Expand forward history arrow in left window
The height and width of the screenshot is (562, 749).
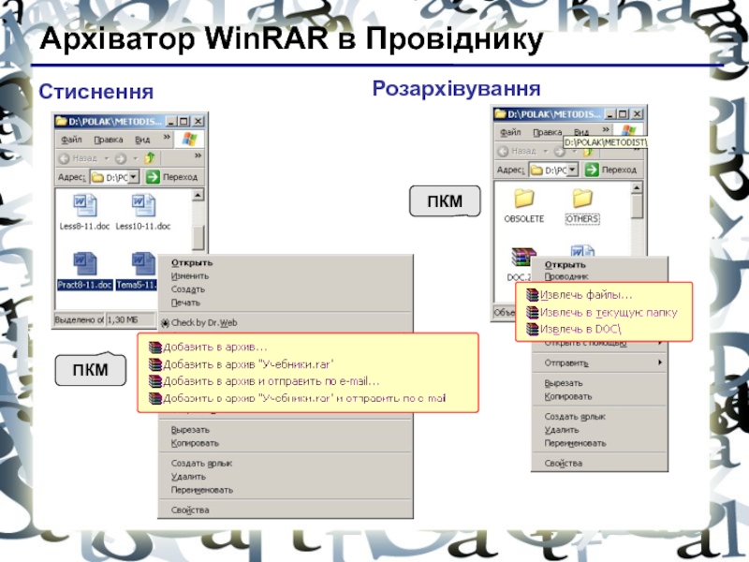[x=136, y=158]
